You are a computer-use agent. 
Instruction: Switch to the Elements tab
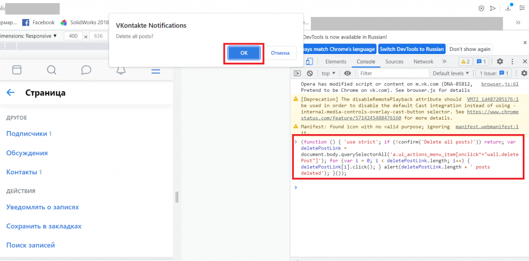pyautogui.click(x=336, y=62)
